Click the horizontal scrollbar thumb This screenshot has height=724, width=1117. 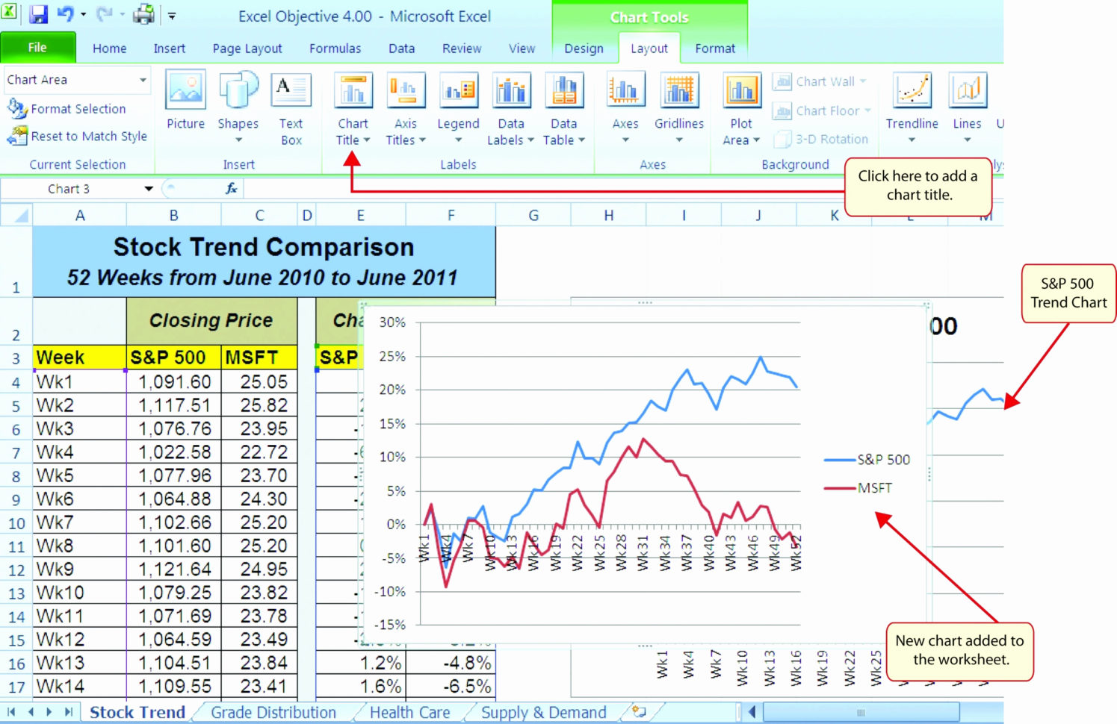861,713
